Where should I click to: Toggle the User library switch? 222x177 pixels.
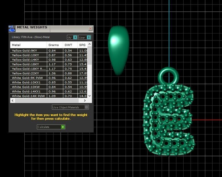(x=85, y=37)
